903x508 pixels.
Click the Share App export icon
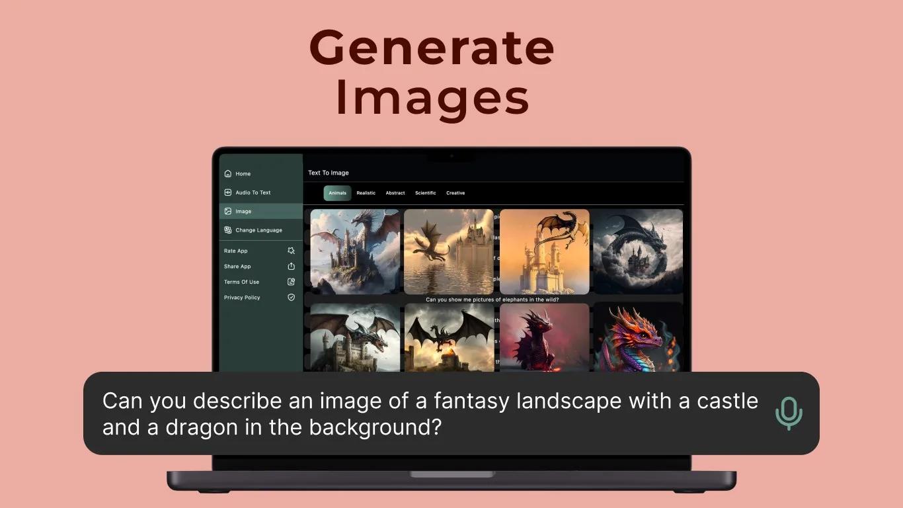(x=292, y=266)
